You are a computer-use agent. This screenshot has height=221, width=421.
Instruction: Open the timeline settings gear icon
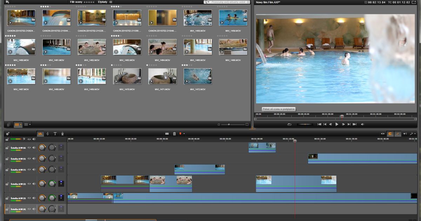click(x=8, y=134)
